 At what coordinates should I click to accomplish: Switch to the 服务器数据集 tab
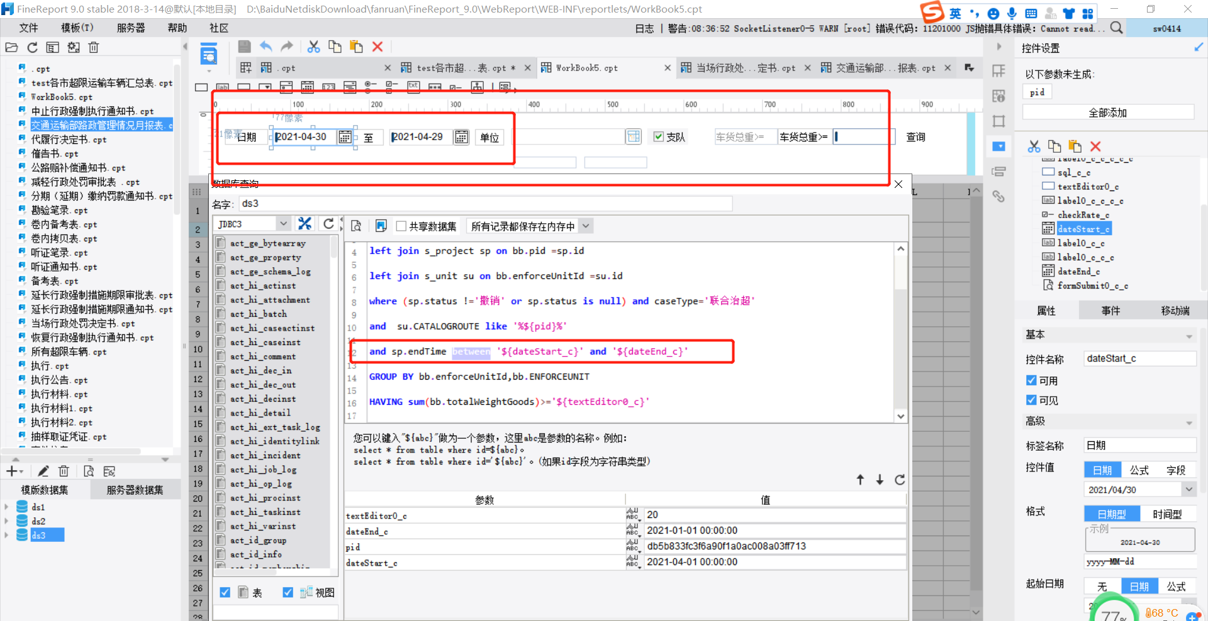point(135,490)
